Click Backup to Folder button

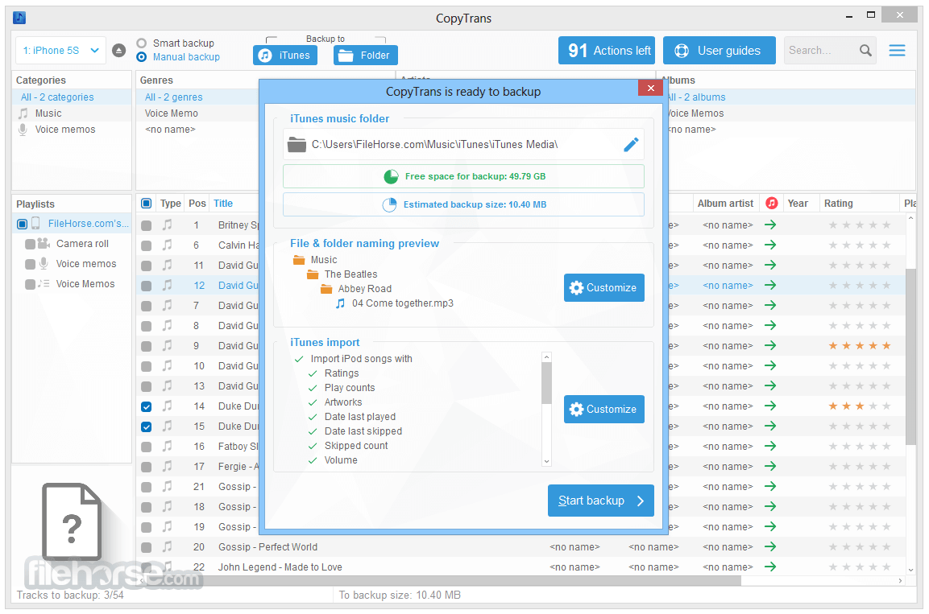pos(366,55)
